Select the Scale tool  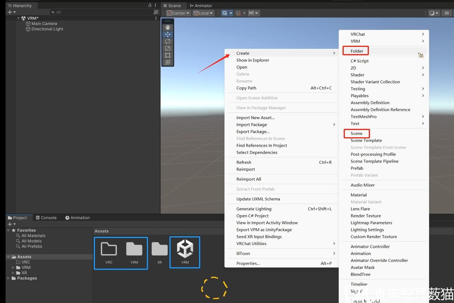(168, 48)
